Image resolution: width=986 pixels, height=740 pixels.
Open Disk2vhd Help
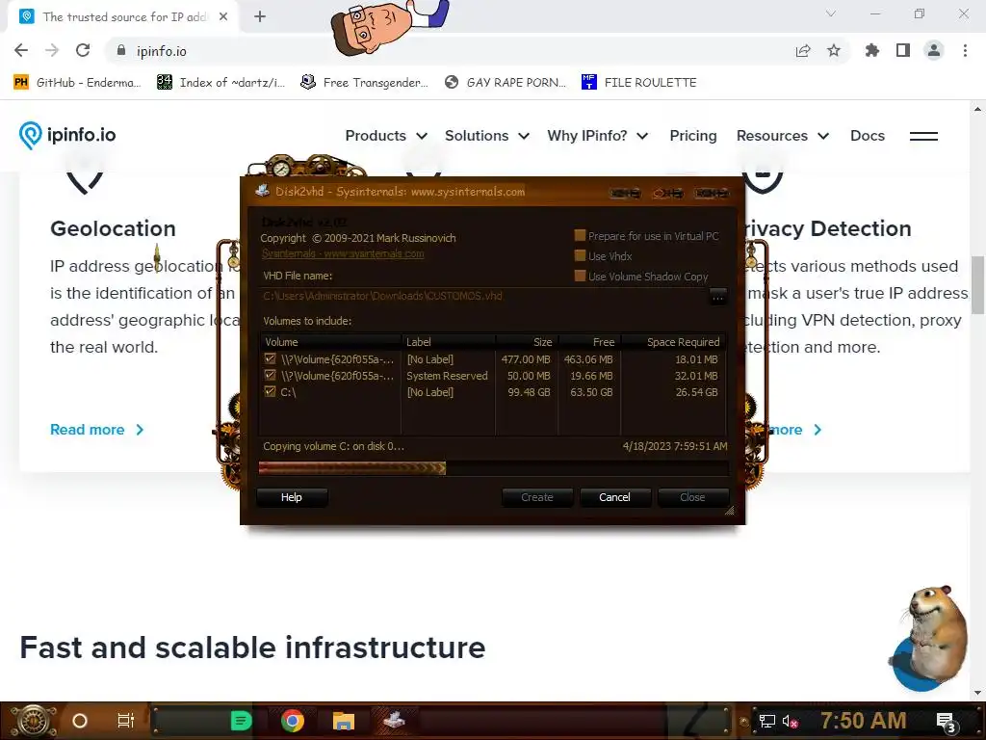292,497
